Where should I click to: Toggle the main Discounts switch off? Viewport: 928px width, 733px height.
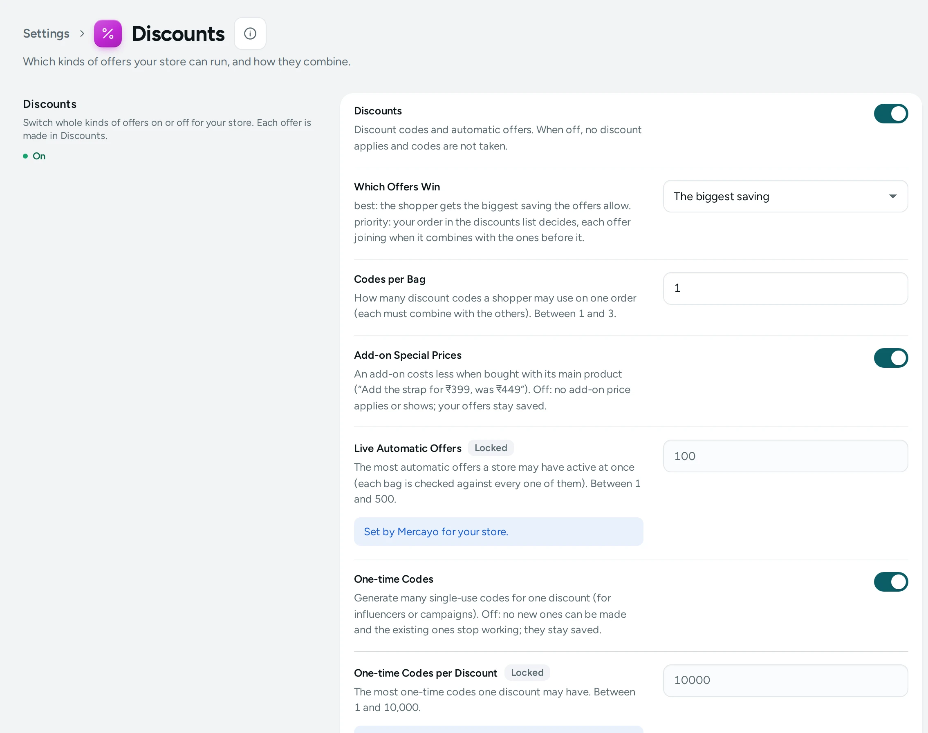pos(891,114)
